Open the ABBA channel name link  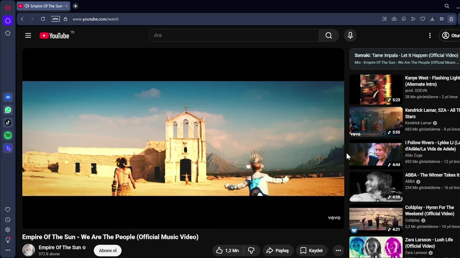(x=410, y=182)
